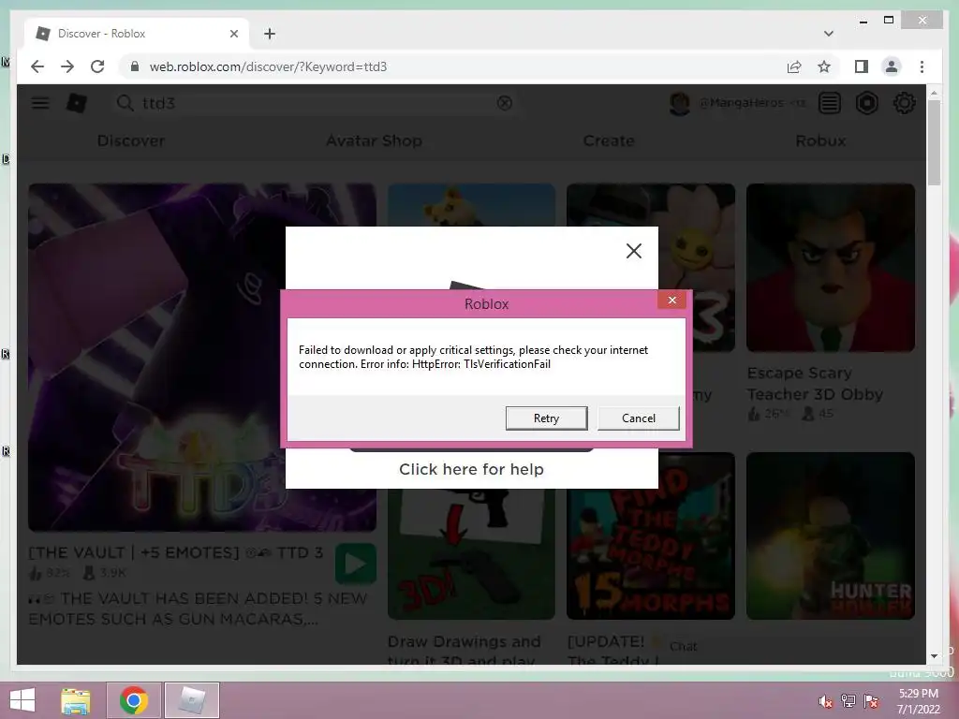Open network tray icon
The height and width of the screenshot is (719, 959).
[848, 701]
